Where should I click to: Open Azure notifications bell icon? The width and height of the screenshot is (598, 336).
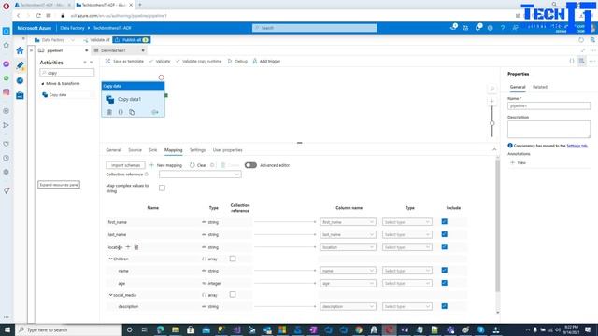tap(477, 27)
